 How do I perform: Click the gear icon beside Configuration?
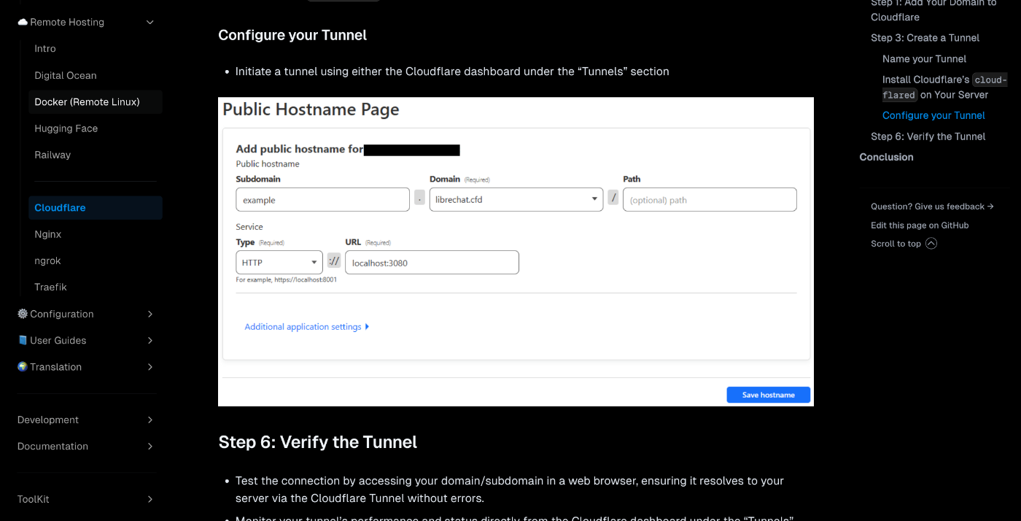[23, 314]
